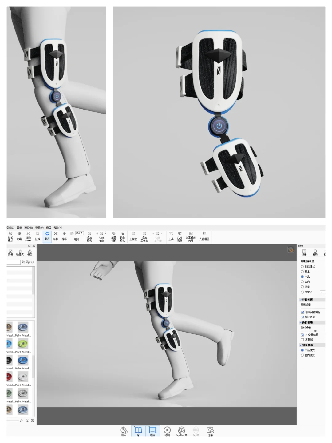Select the 室内 lighting preset
This screenshot has width=332, height=443.
pos(302,282)
